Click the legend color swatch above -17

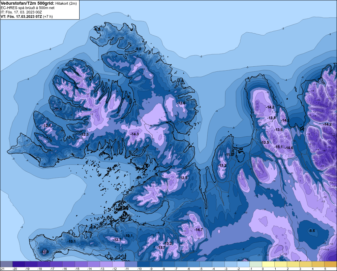pyautogui.click(x=56, y=264)
